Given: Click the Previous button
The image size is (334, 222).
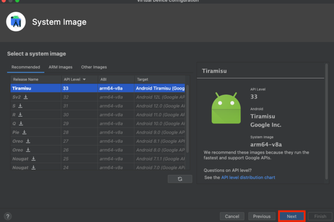Looking at the screenshot, I should [x=261, y=216].
